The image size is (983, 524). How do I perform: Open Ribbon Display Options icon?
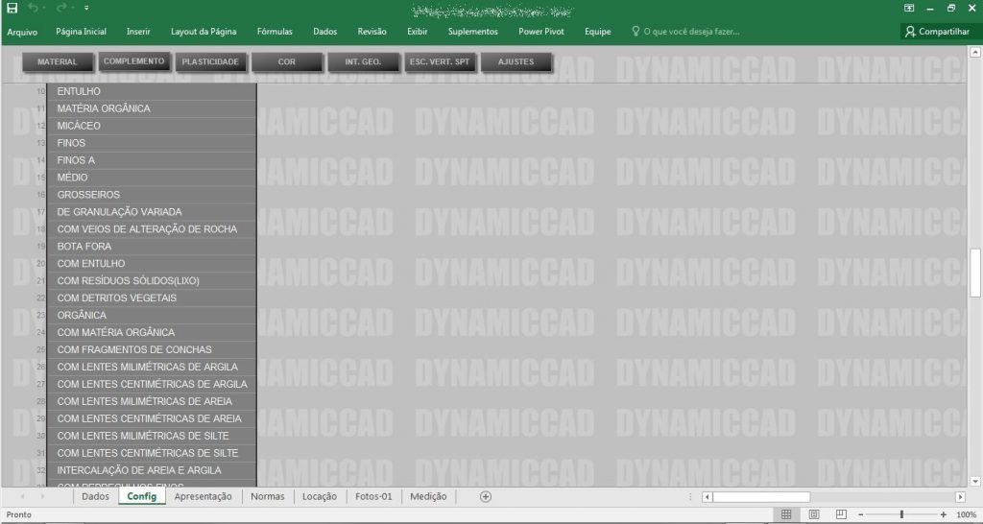[909, 8]
